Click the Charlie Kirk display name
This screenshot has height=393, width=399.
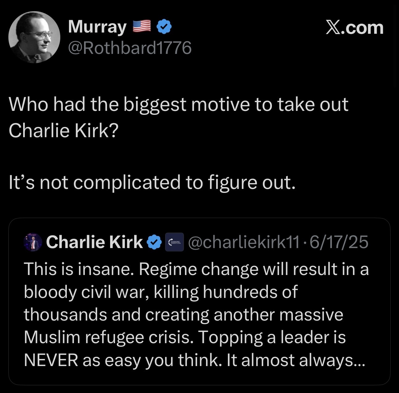click(94, 242)
